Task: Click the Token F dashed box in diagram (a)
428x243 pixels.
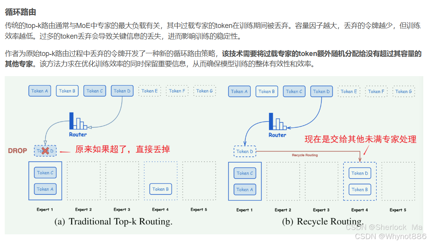Action: [x=177, y=91]
